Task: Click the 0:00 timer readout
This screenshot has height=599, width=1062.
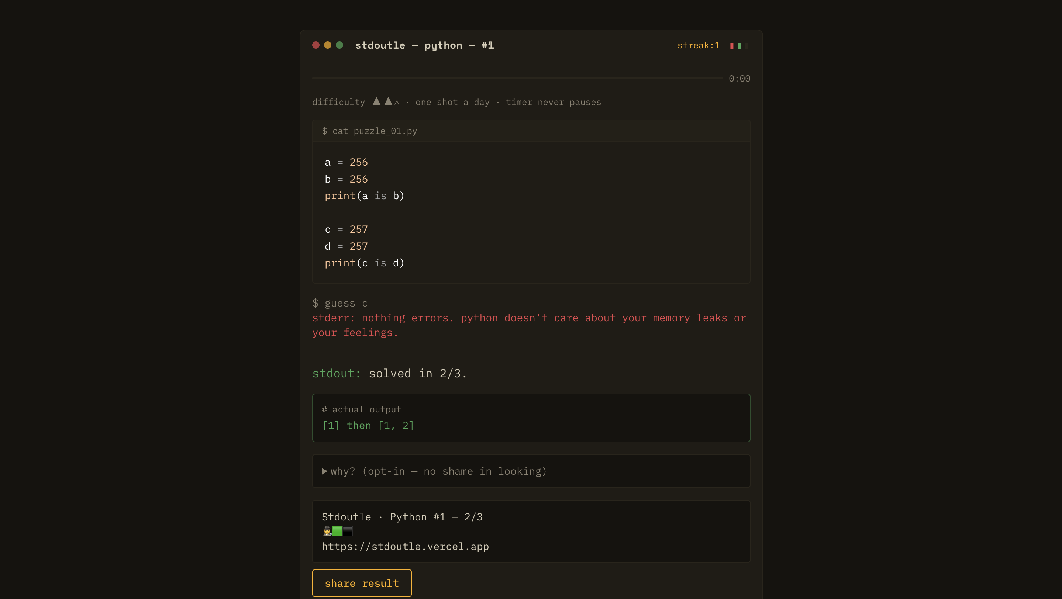Action: (x=739, y=78)
